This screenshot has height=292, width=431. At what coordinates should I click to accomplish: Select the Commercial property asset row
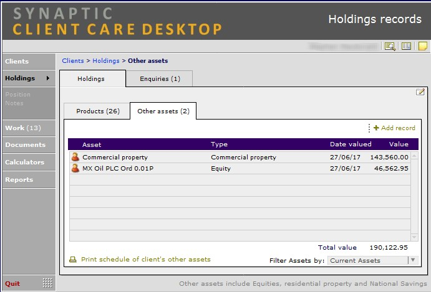[240, 158]
